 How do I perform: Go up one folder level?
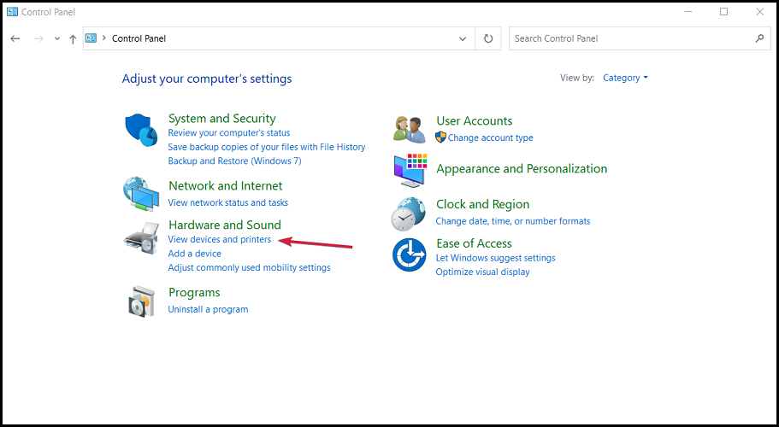click(73, 38)
